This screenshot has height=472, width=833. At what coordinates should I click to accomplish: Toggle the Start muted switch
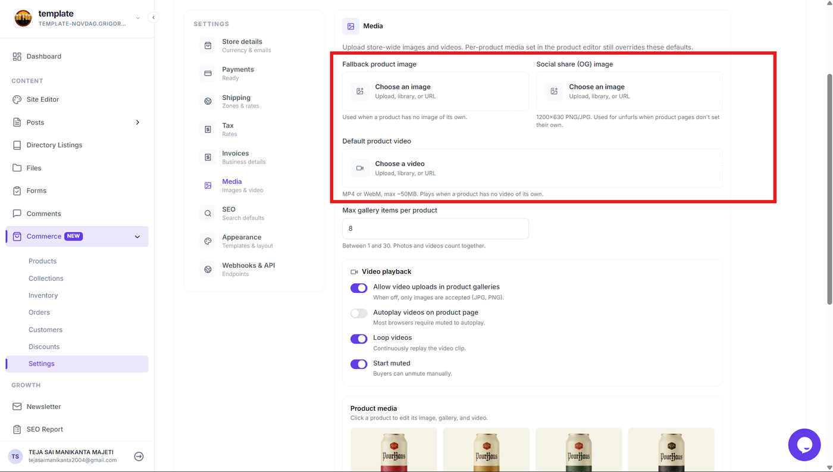tap(359, 364)
